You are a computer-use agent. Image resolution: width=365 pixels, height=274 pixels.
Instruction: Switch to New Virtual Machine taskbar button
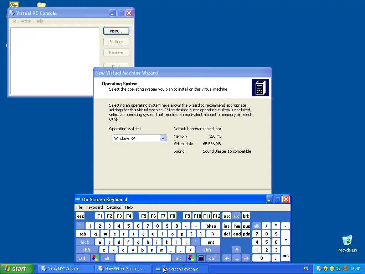click(x=123, y=269)
